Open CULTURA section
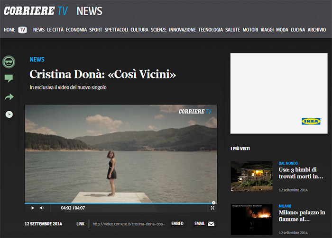The height and width of the screenshot is (238, 332). 139,30
